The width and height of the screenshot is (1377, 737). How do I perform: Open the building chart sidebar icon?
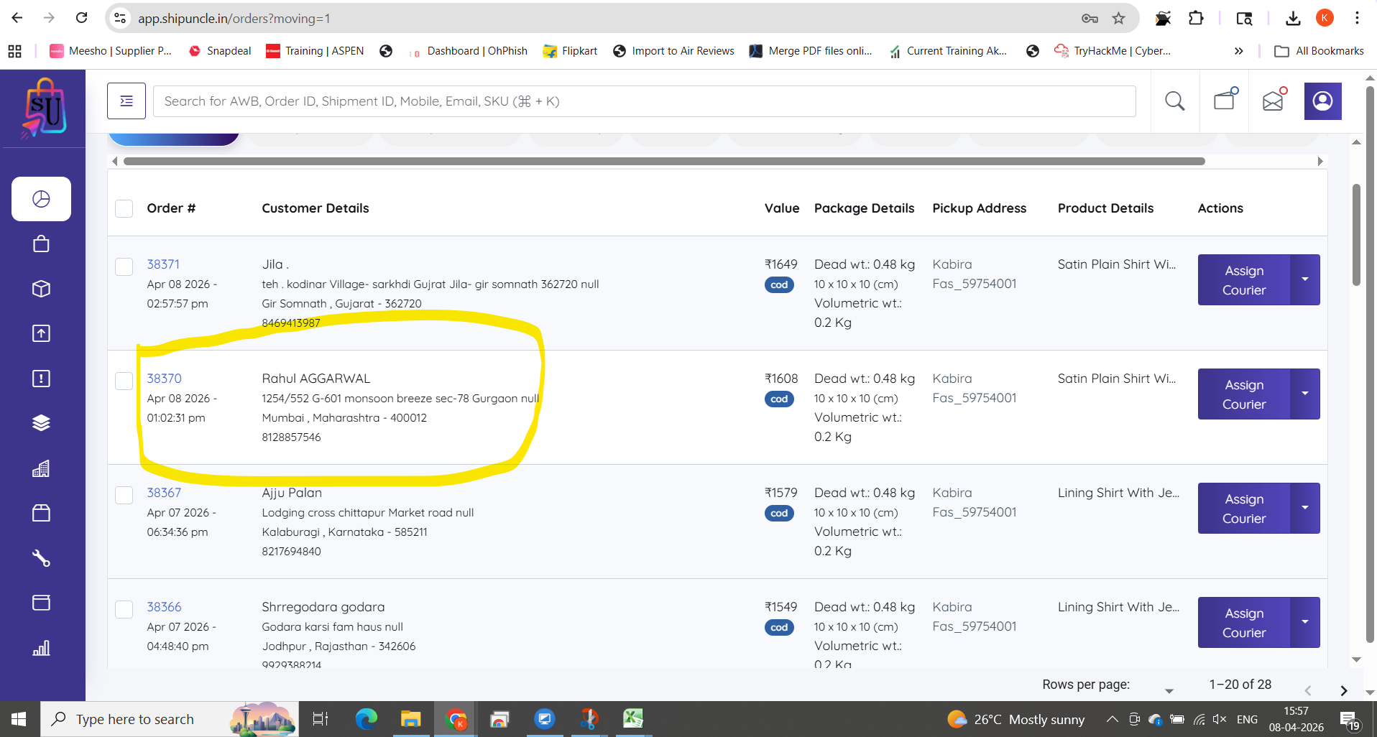pos(41,468)
